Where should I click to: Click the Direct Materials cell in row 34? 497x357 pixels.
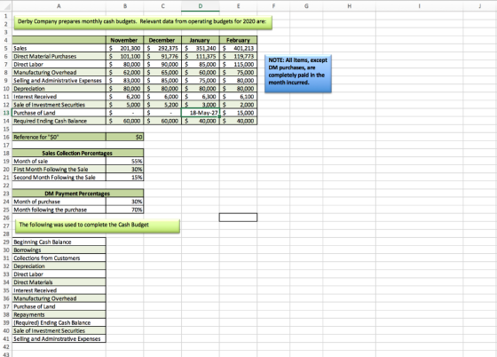coord(59,282)
